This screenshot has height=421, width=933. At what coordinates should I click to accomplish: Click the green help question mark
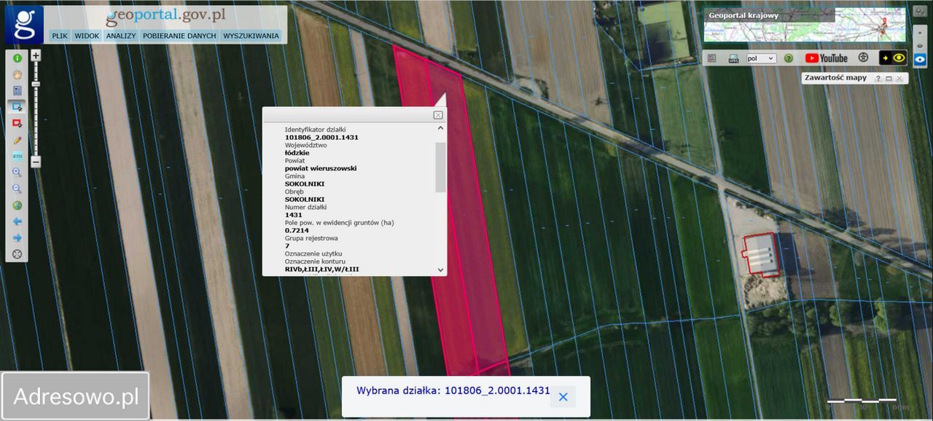point(788,58)
